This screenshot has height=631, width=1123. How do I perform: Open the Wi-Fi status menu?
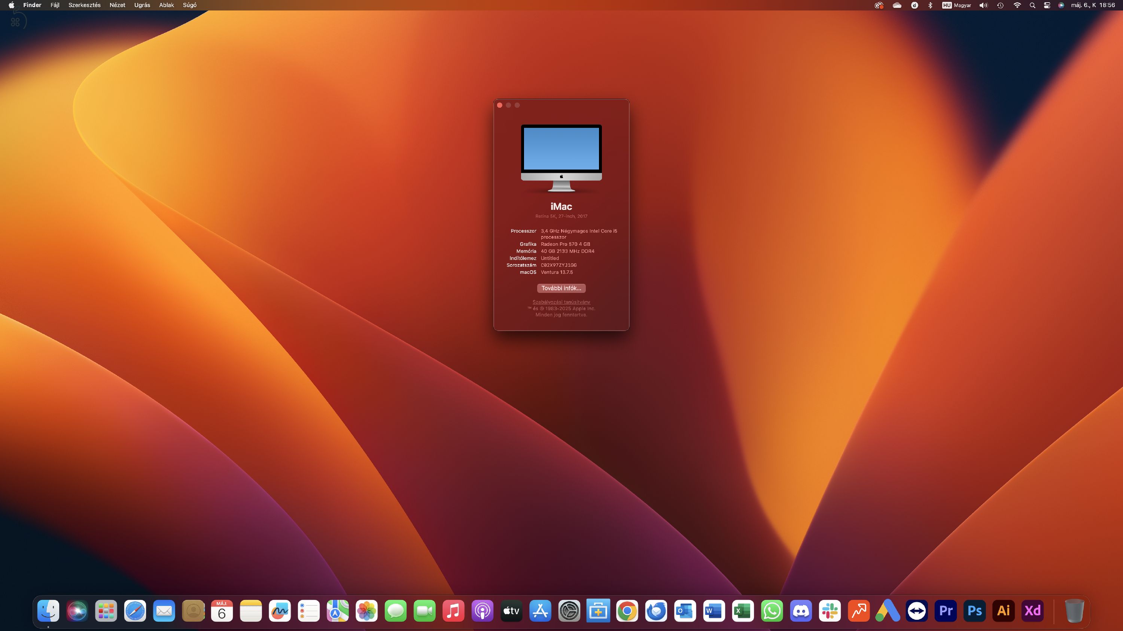pyautogui.click(x=1017, y=5)
